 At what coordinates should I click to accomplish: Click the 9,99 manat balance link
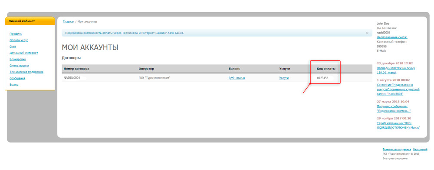[x=237, y=78]
